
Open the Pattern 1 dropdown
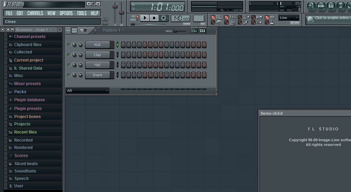[113, 30]
